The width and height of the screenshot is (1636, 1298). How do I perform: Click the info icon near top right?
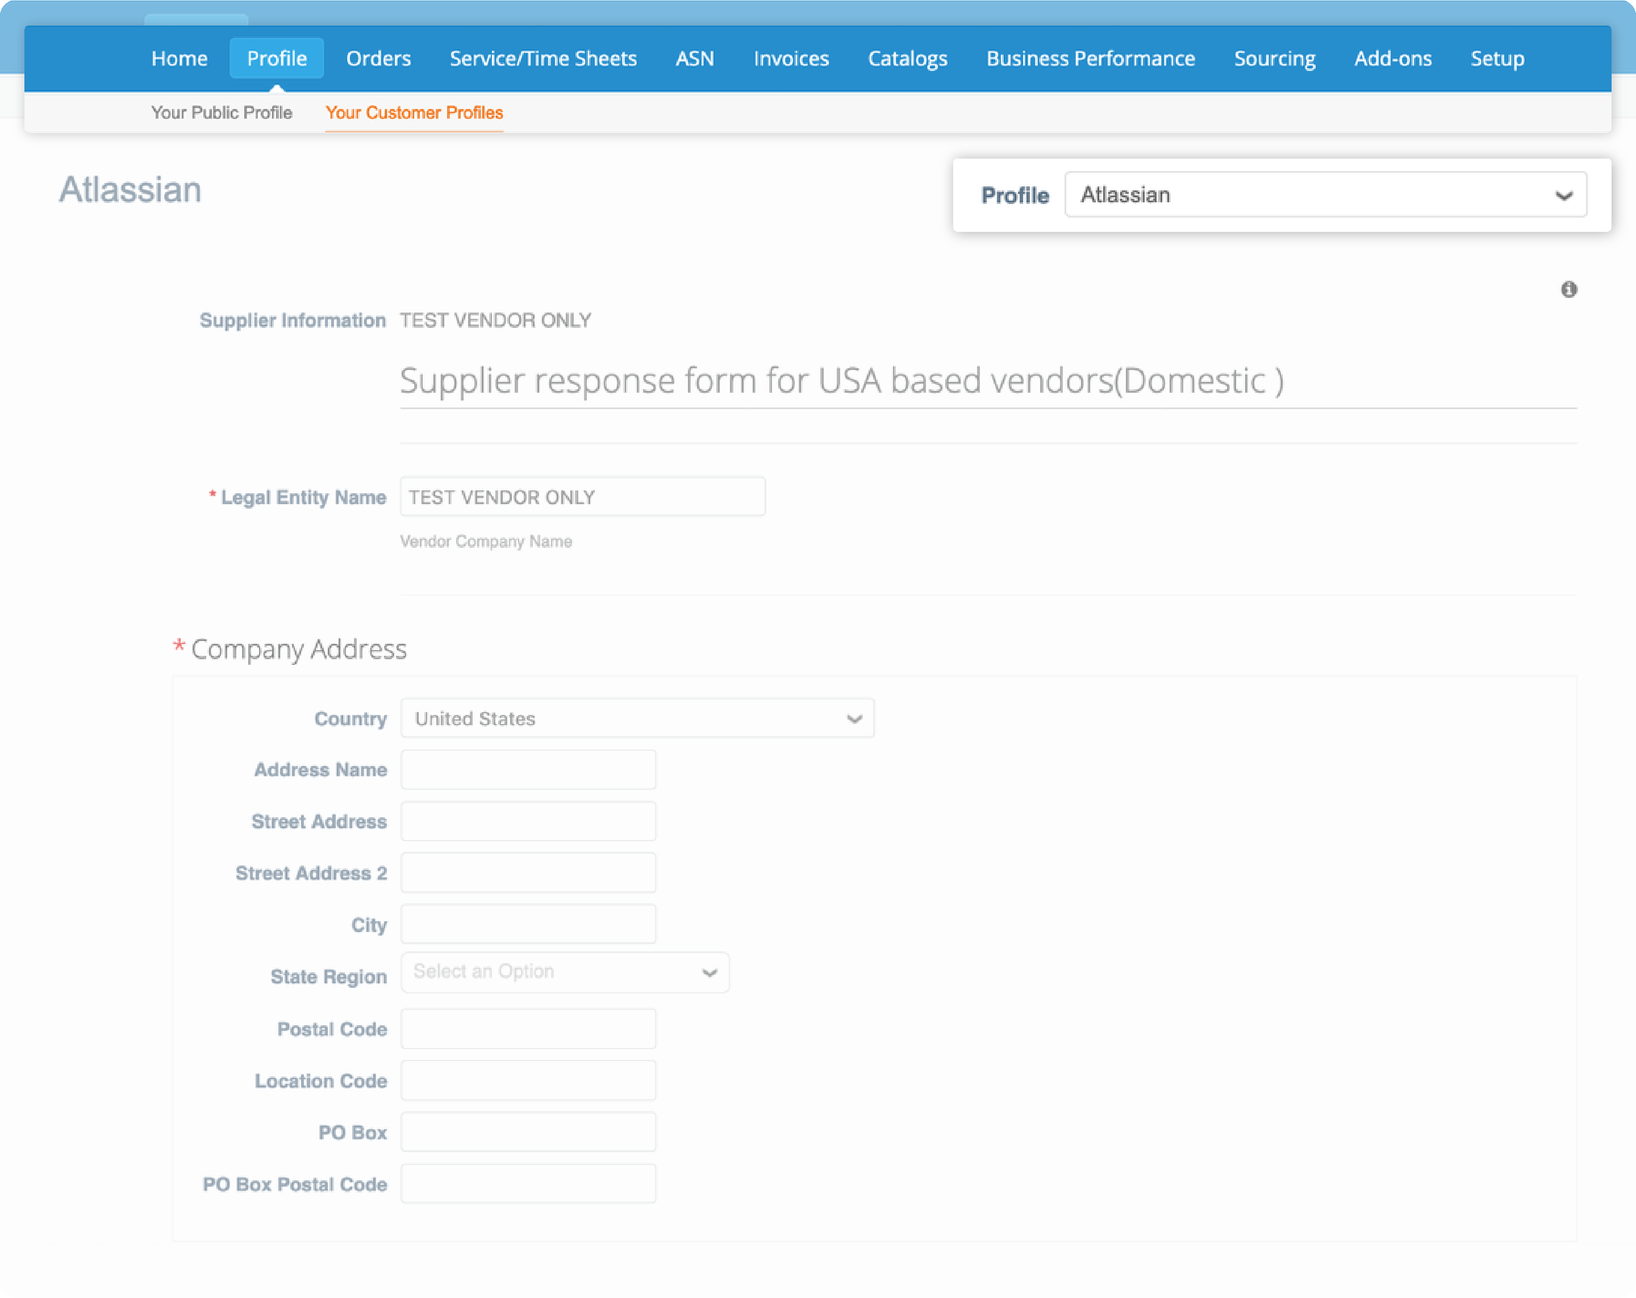pos(1570,289)
